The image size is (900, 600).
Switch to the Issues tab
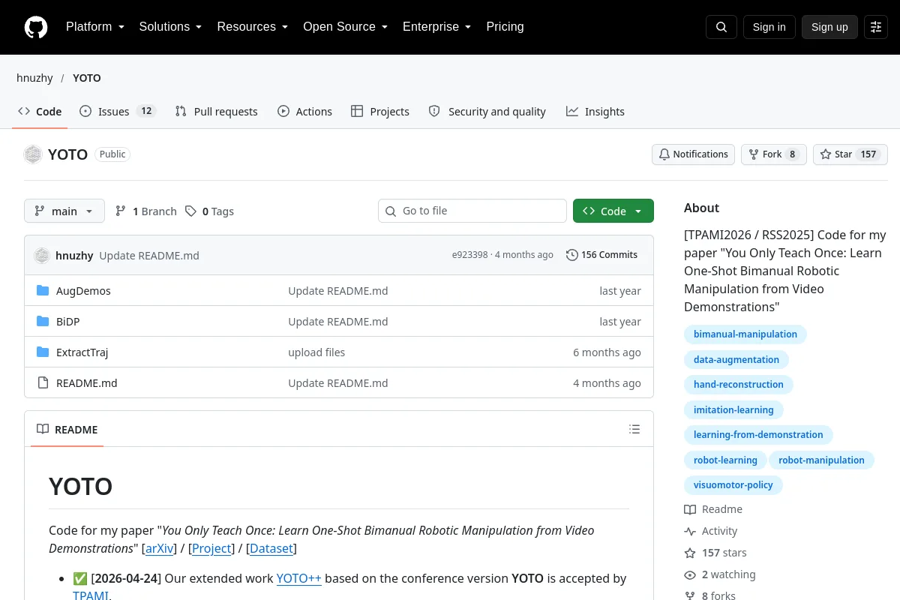pyautogui.click(x=117, y=112)
